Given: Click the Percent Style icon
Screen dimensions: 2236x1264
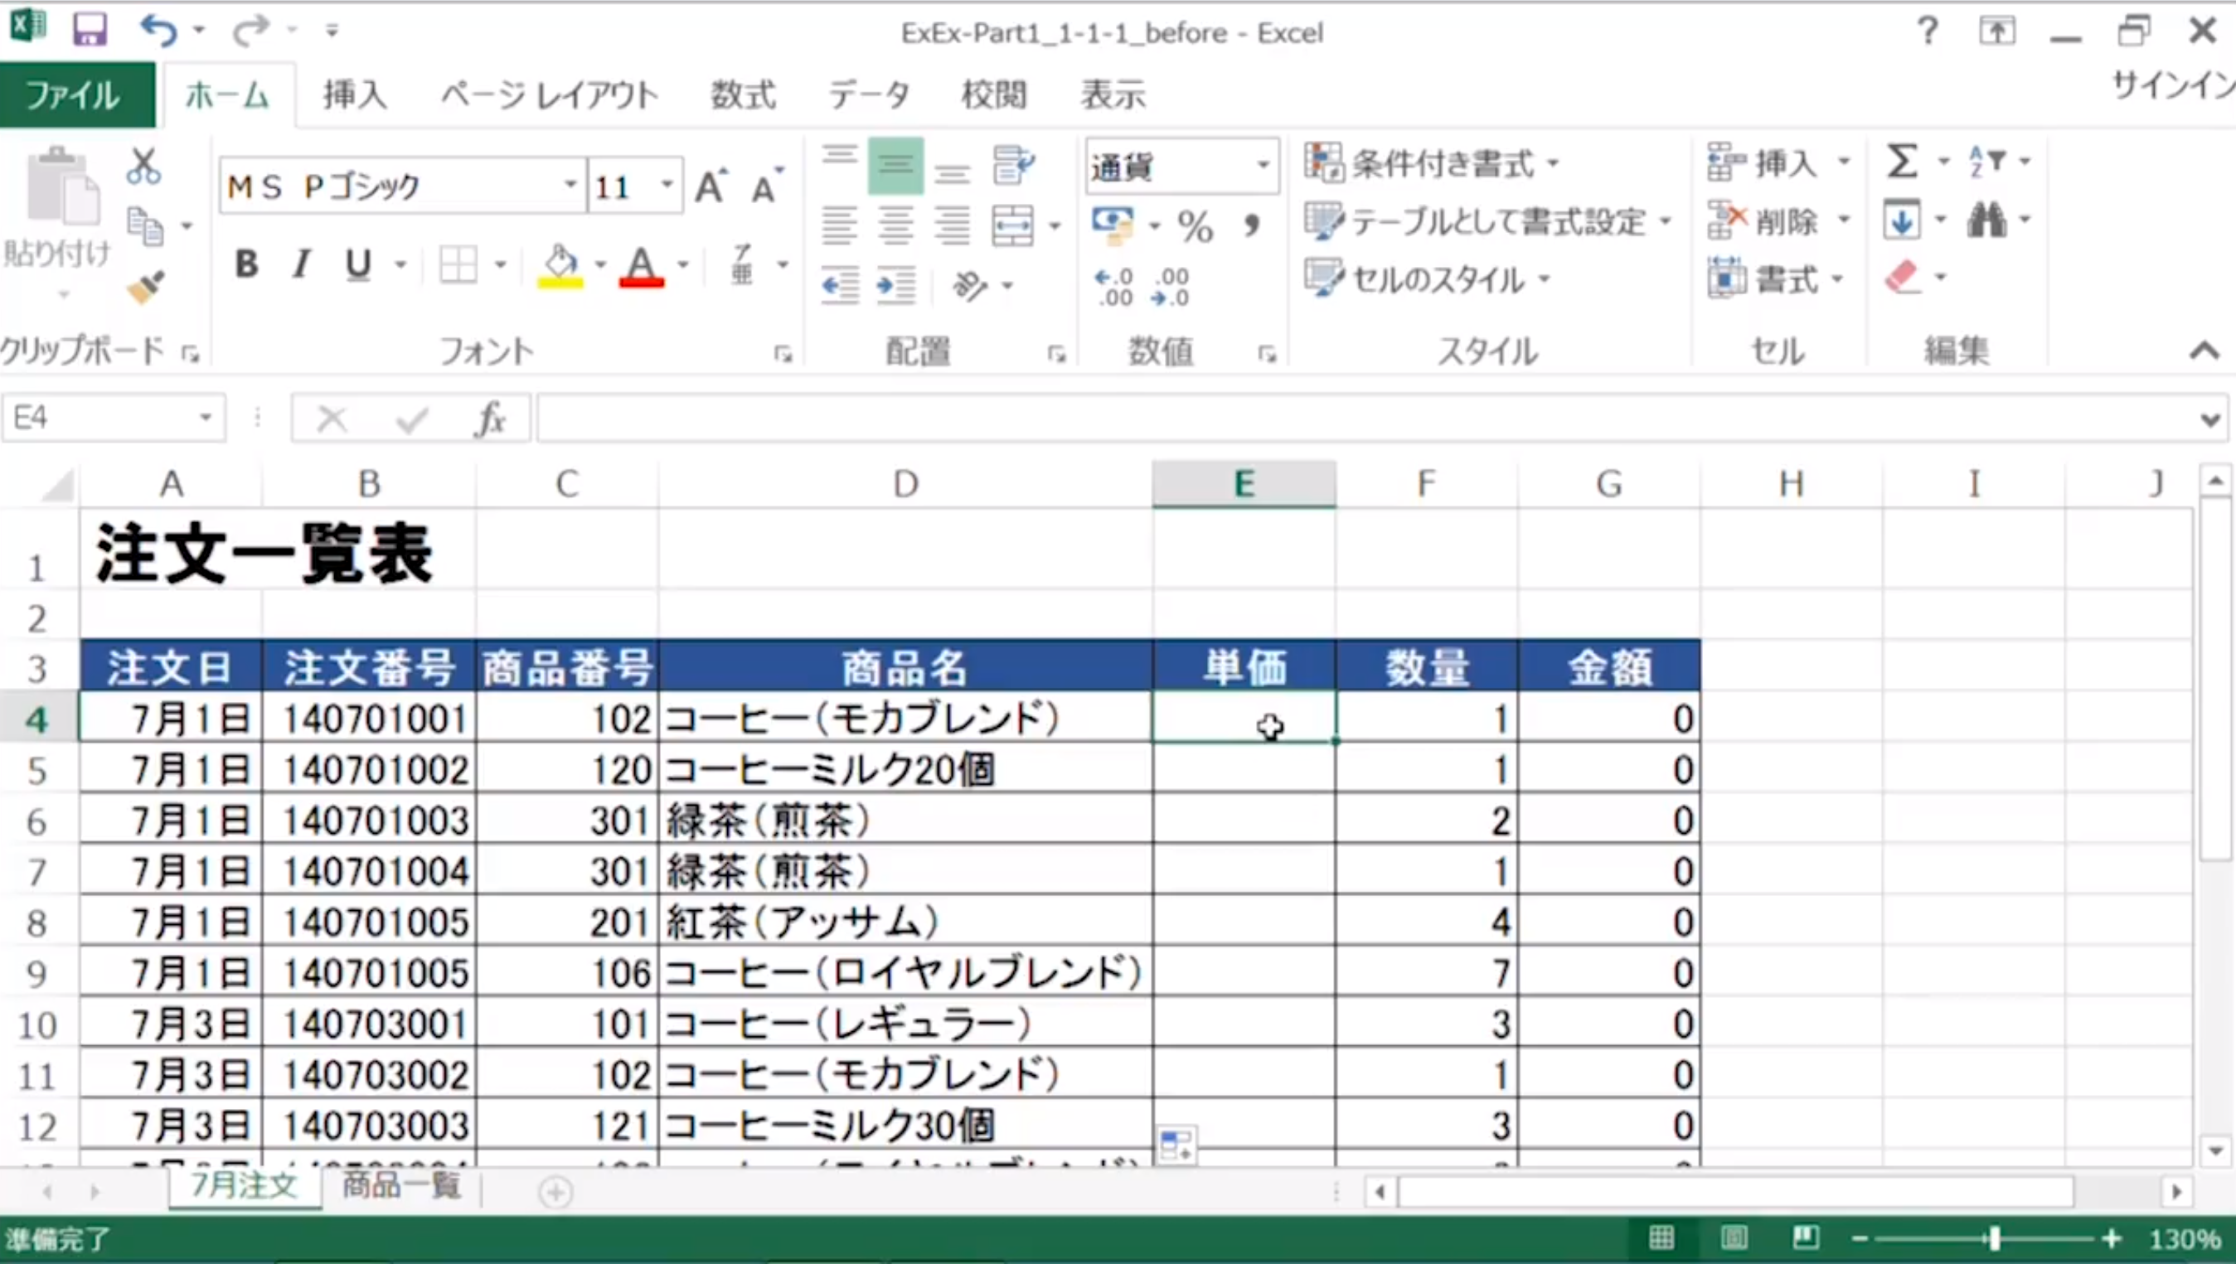Looking at the screenshot, I should 1195,226.
